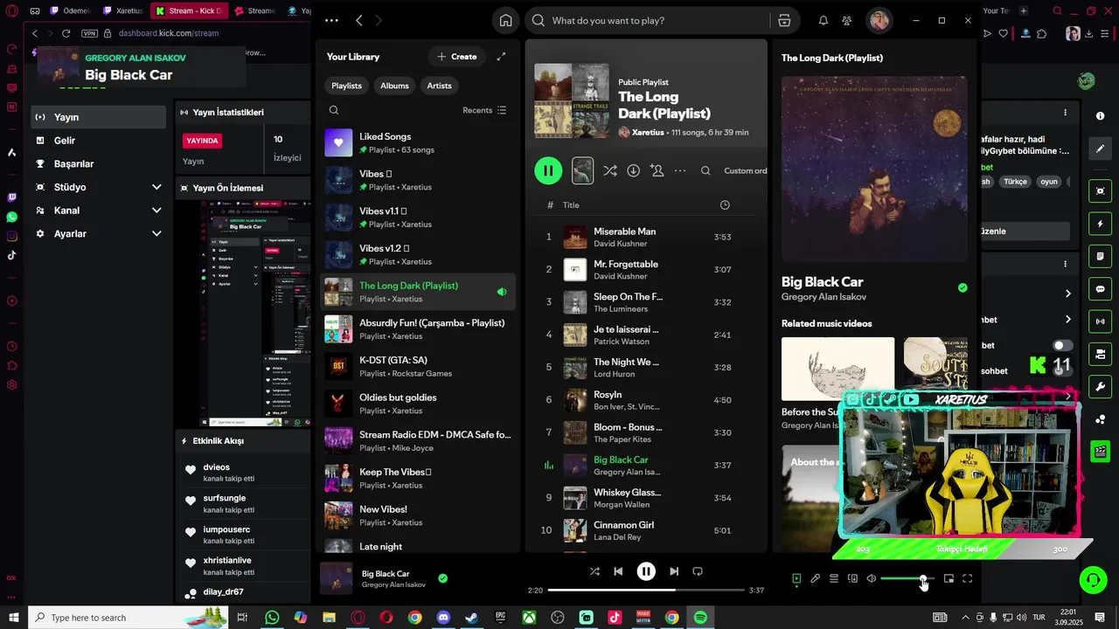Open Gelir in Kick sidebar
The image size is (1119, 629).
pyautogui.click(x=99, y=141)
